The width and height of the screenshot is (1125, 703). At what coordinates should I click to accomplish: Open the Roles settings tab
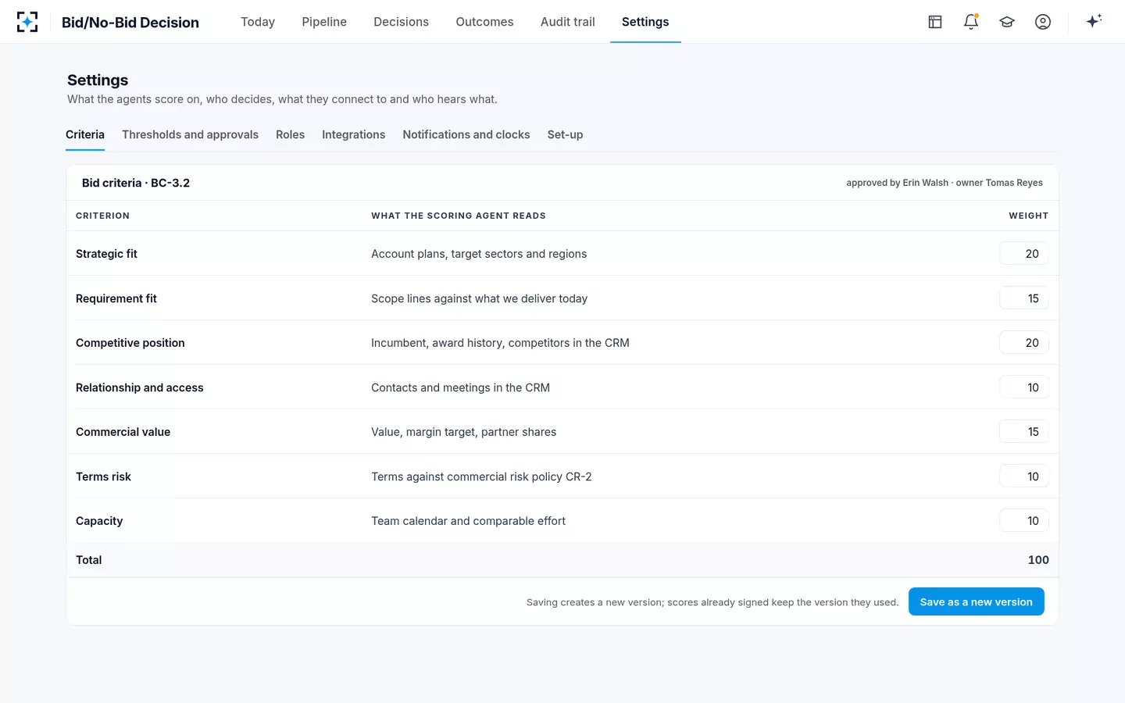point(290,134)
